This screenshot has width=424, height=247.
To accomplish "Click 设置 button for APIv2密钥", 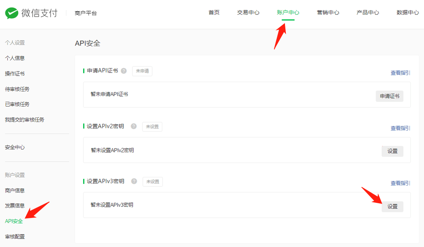I will click(x=392, y=151).
